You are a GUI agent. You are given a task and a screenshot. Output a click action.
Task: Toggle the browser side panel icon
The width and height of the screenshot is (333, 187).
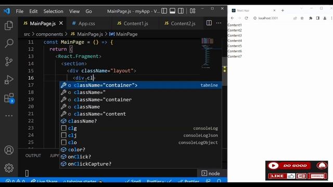(x=318, y=18)
